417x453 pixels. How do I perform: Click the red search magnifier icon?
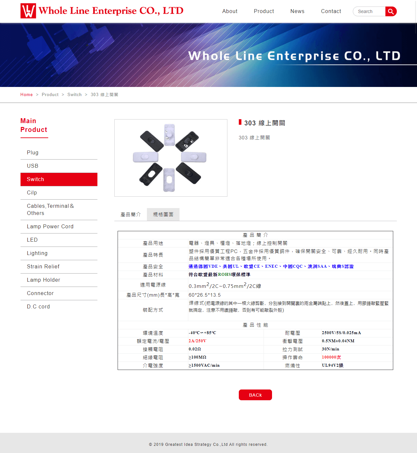click(391, 11)
